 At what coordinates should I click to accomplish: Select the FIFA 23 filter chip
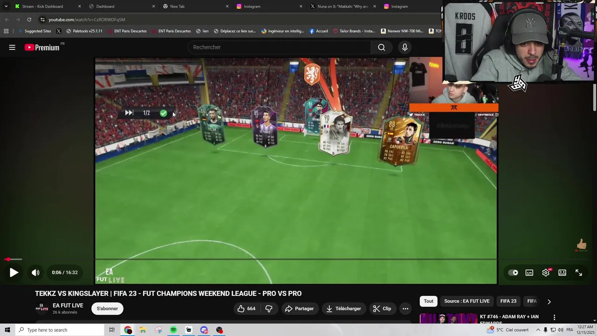[x=508, y=301]
